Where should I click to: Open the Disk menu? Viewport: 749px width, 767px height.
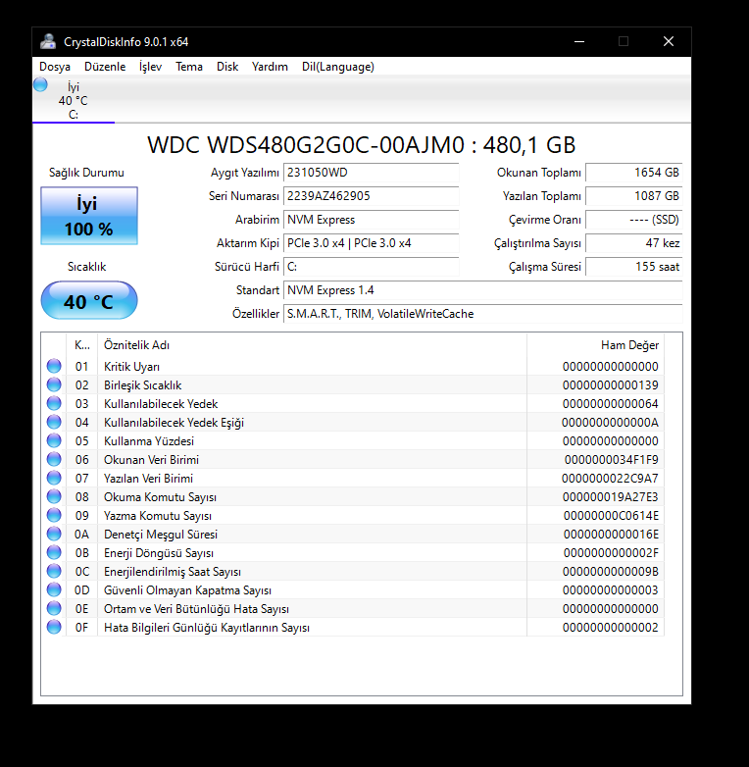(x=227, y=67)
